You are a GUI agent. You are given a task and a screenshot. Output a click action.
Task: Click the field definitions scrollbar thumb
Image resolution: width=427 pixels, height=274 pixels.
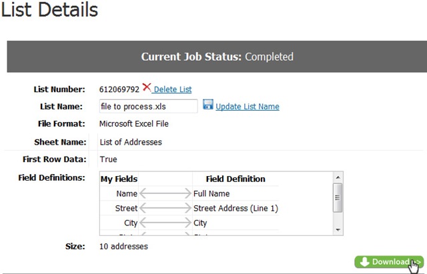point(338,197)
